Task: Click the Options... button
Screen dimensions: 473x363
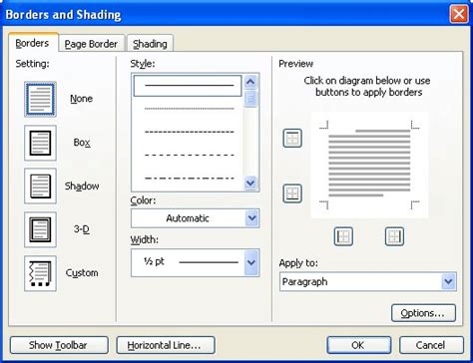Action: point(423,313)
